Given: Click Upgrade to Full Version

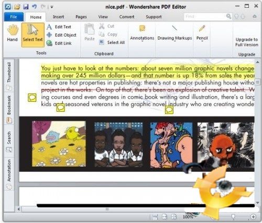Looking at the screenshot, I should [247, 42].
